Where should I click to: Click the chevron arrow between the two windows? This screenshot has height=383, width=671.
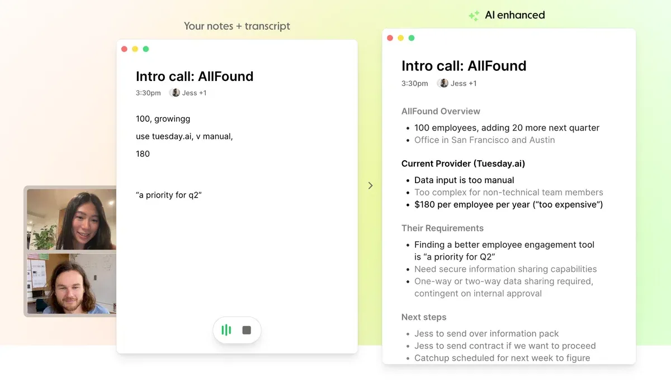[x=370, y=185]
